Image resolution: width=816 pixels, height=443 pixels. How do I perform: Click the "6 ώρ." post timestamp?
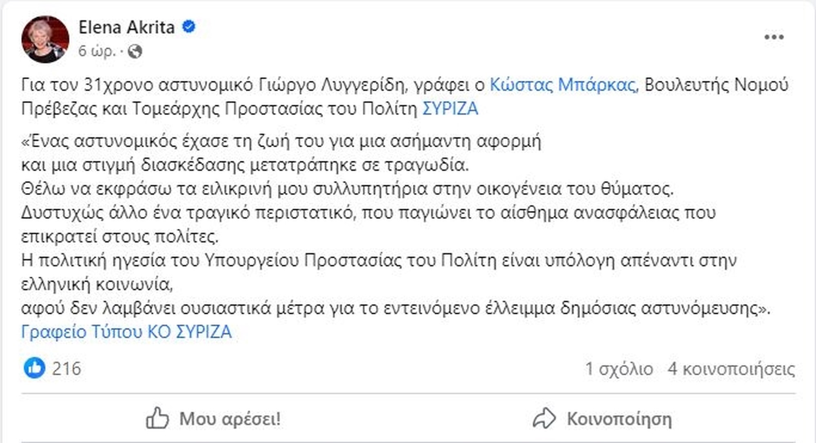point(97,51)
